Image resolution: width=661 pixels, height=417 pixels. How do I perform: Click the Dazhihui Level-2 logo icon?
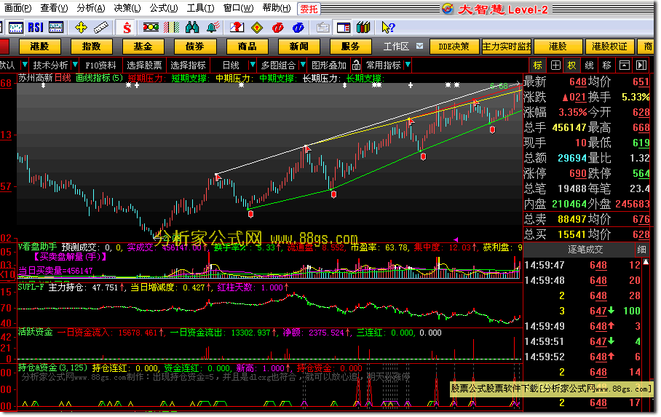pyautogui.click(x=447, y=9)
